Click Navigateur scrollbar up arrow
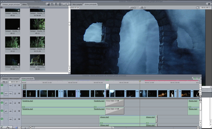212x129 pixels. (69, 68)
